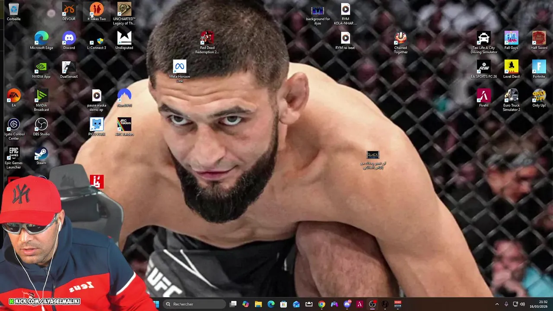The image size is (553, 311).
Task: Launch Euro Truck Simulator 2 icon
Action: click(x=511, y=100)
